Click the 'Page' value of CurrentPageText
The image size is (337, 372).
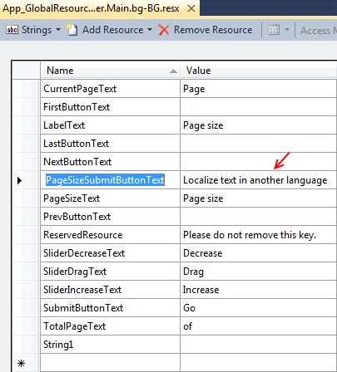[259, 89]
